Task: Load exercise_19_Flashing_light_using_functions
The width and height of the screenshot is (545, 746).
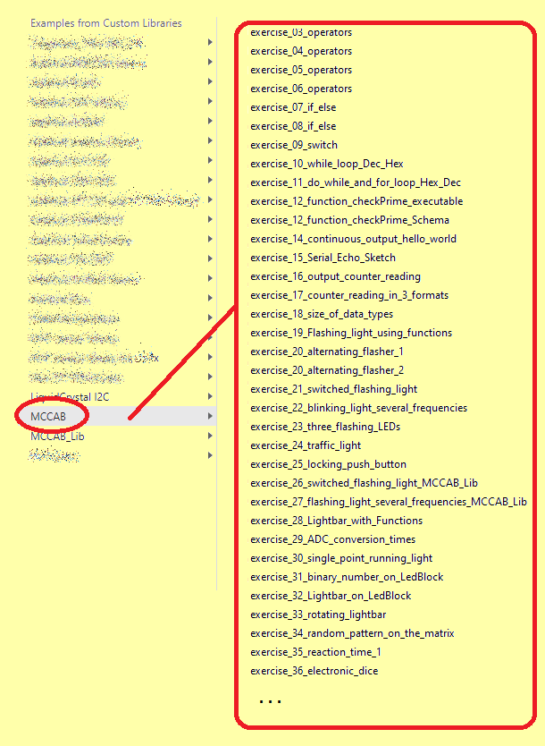Action: click(351, 333)
